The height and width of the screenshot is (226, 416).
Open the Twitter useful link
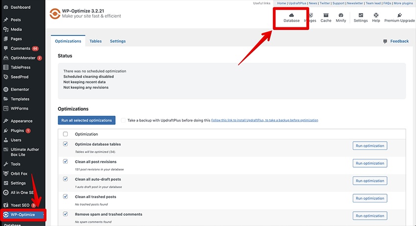point(325,3)
